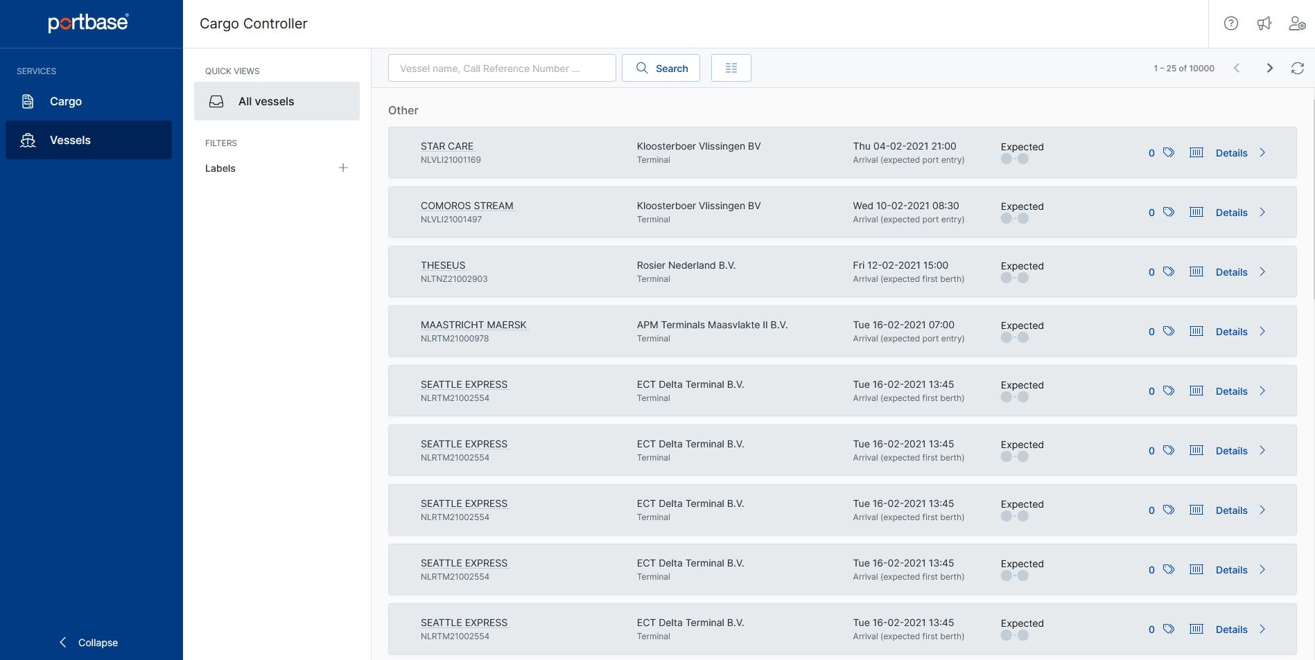
Task: Select the All vessels quick view
Action: (x=266, y=101)
